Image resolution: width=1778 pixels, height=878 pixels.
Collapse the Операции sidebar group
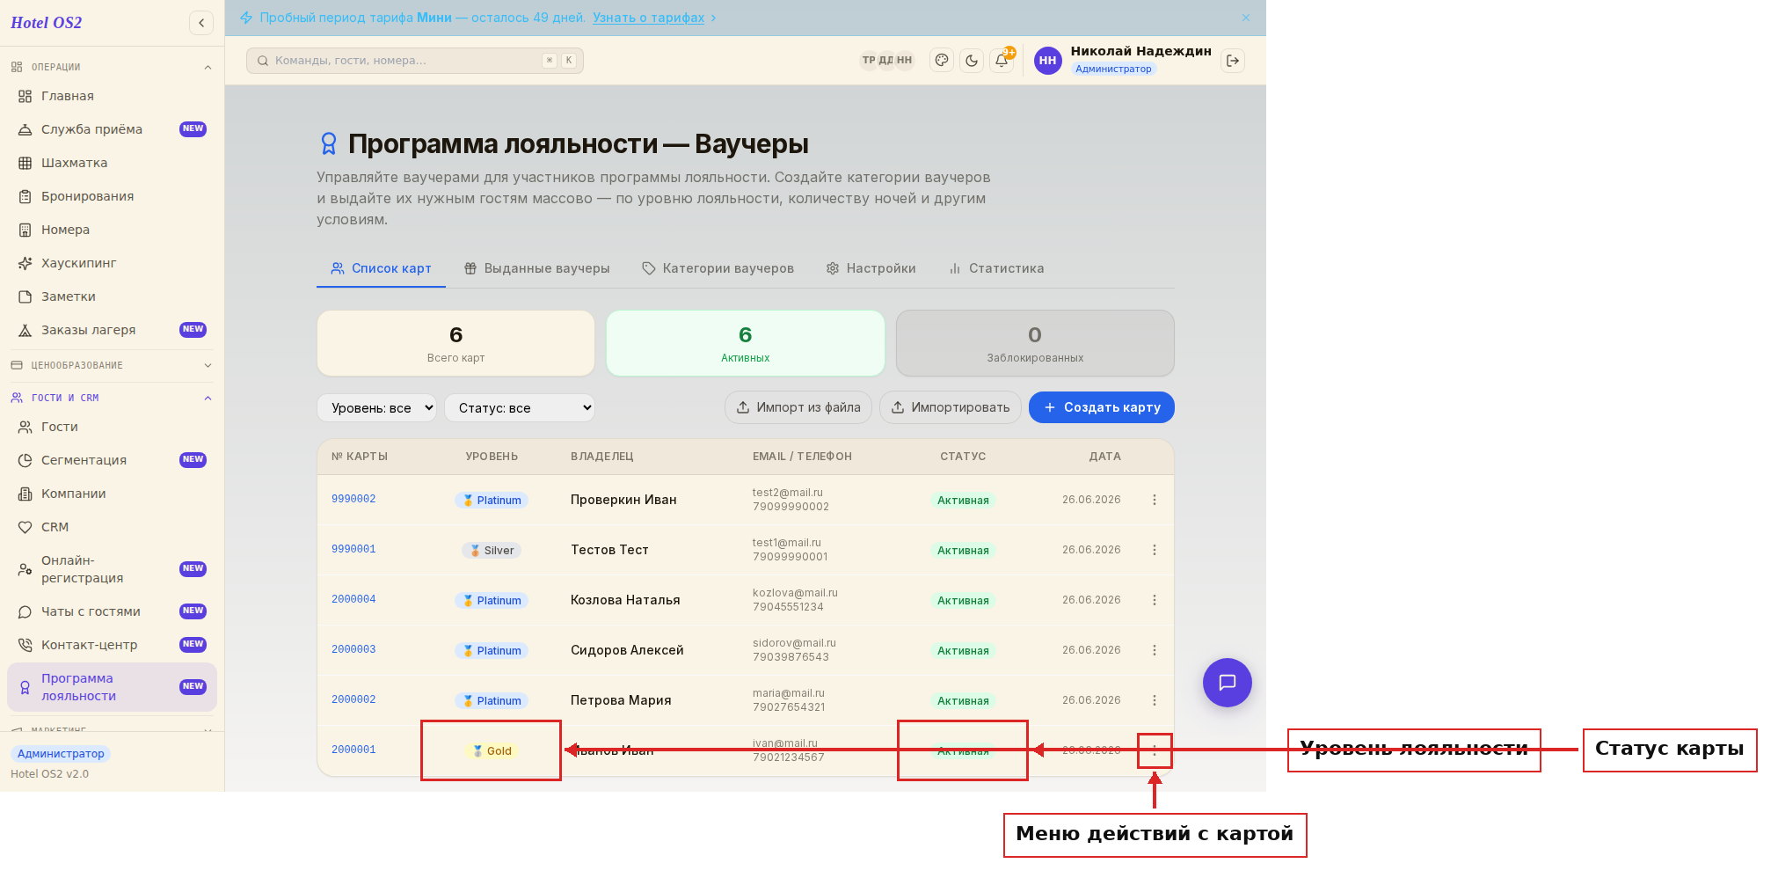pos(112,67)
